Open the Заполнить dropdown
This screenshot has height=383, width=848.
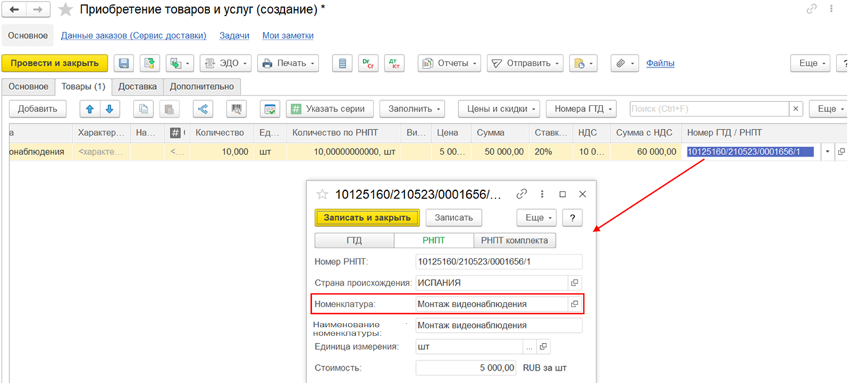412,109
